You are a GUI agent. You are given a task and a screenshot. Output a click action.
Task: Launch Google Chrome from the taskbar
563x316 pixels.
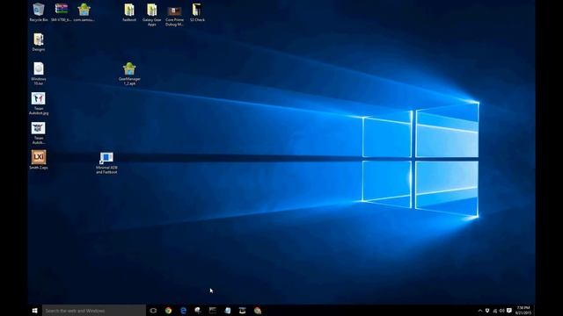pyautogui.click(x=168, y=311)
